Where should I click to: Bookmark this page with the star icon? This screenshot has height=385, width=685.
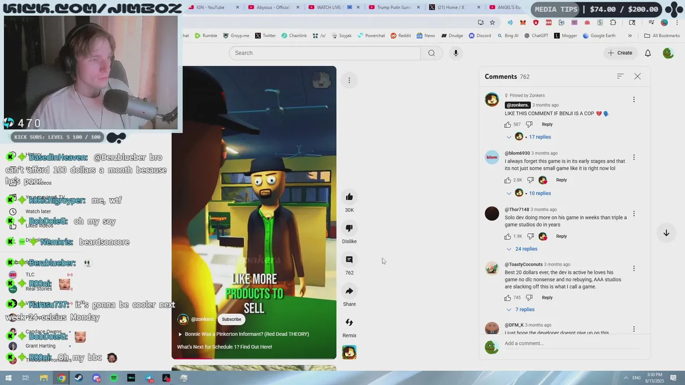point(492,22)
